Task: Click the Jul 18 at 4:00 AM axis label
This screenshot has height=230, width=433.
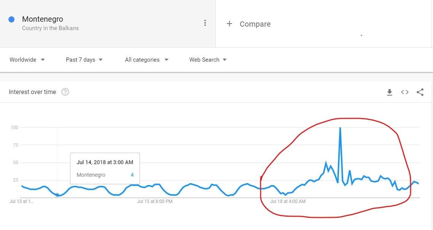Action: pos(288,201)
